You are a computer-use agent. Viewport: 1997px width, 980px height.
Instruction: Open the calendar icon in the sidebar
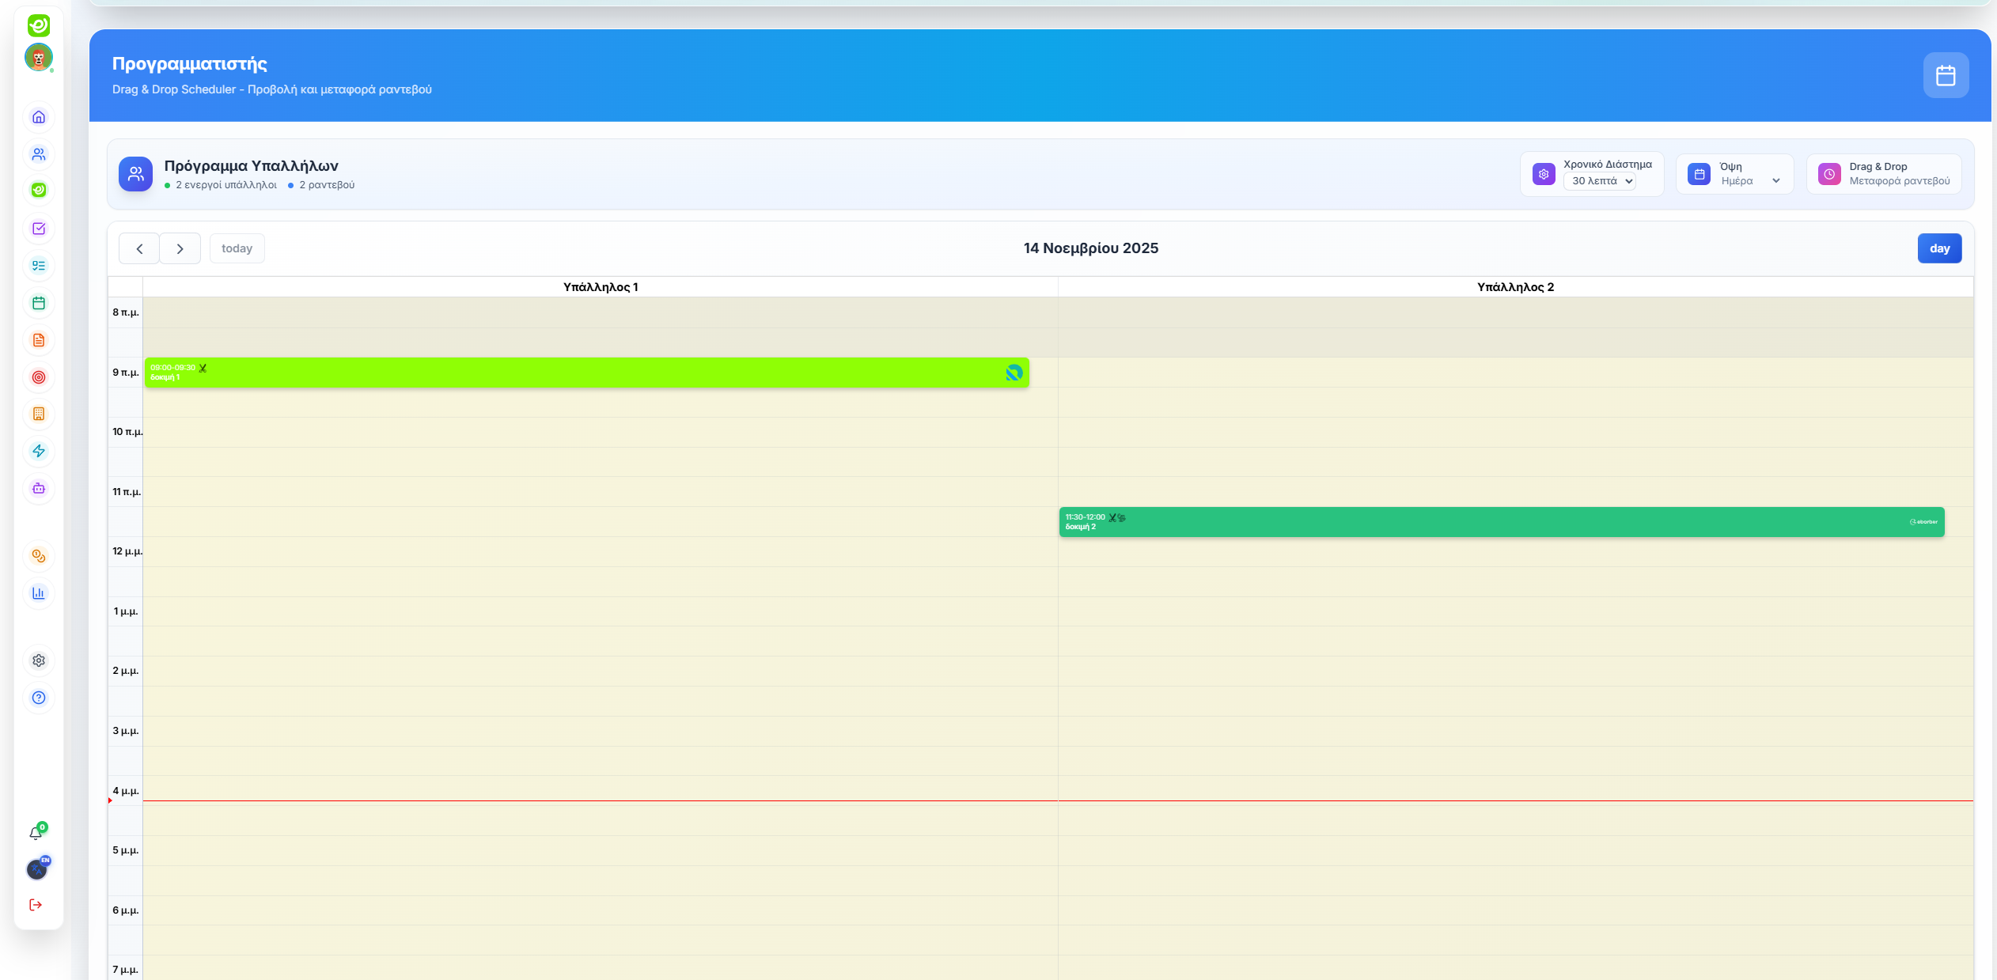pos(38,303)
